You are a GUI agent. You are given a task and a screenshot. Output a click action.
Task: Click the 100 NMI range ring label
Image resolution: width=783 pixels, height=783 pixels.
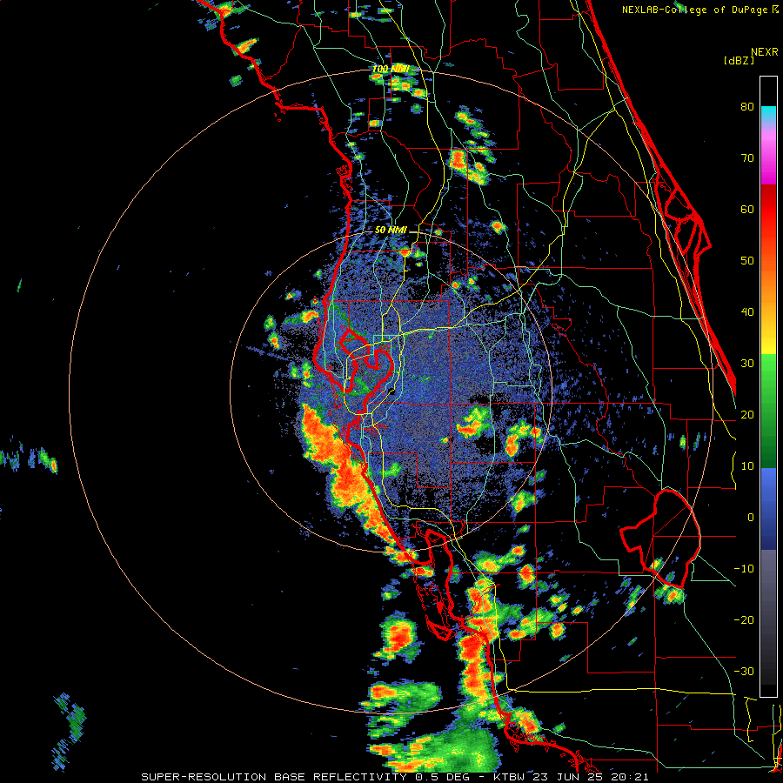point(390,69)
